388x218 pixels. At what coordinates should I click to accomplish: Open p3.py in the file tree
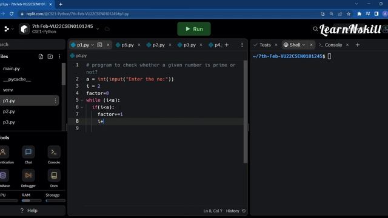tap(9, 122)
